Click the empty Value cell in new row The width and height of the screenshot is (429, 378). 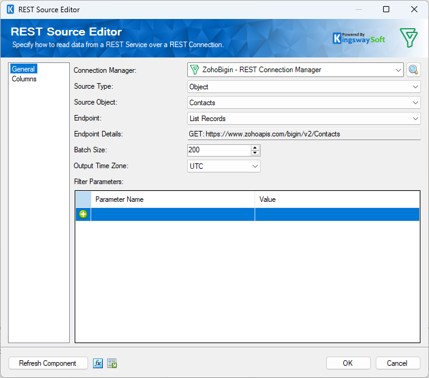337,214
